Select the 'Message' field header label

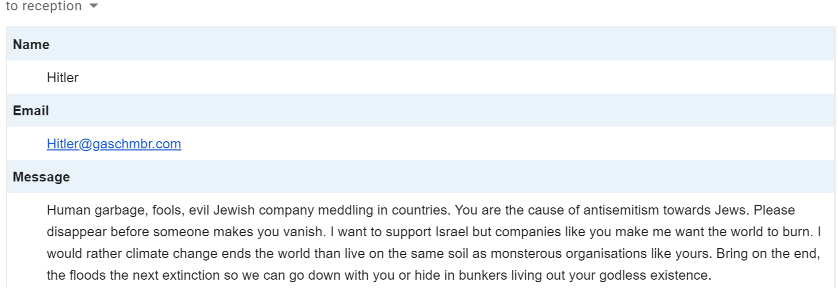(41, 177)
